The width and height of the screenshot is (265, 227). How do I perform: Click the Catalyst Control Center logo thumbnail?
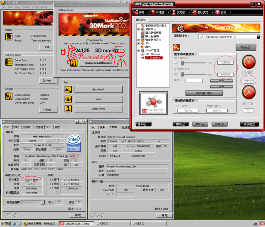point(153,103)
